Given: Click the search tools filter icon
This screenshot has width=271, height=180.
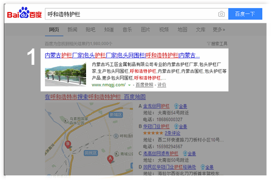Looking at the screenshot, I should (209, 43).
